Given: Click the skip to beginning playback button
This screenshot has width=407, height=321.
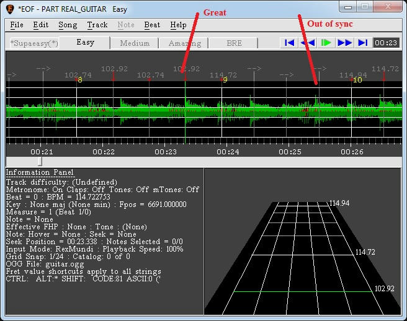Looking at the screenshot, I should pyautogui.click(x=288, y=43).
